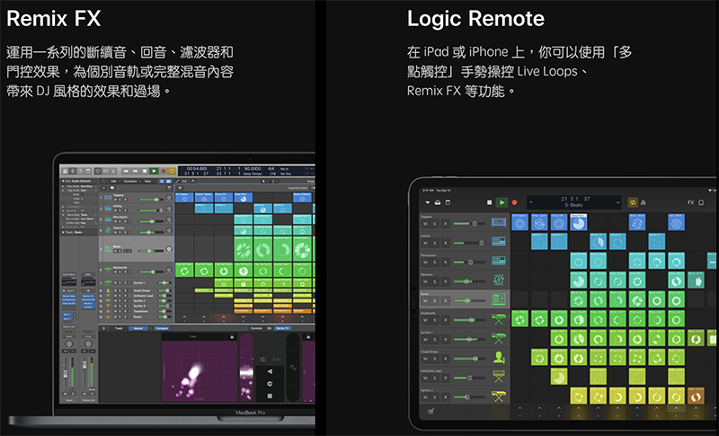
Task: Trigger the highlighted fourth Toppers loop cell
Action: pos(578,222)
